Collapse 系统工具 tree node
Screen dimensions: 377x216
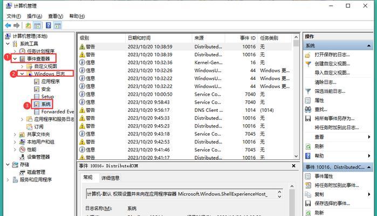pos(8,44)
